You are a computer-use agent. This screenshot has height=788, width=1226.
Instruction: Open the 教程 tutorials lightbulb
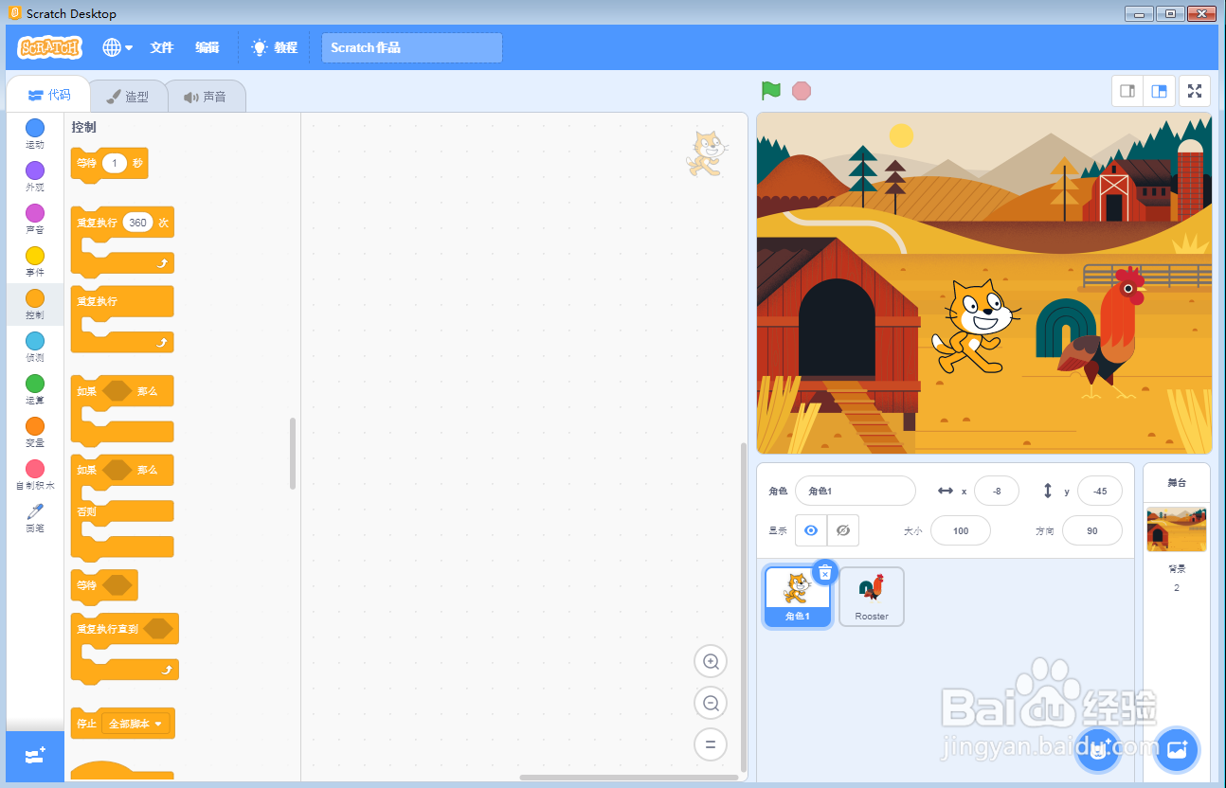(x=274, y=47)
